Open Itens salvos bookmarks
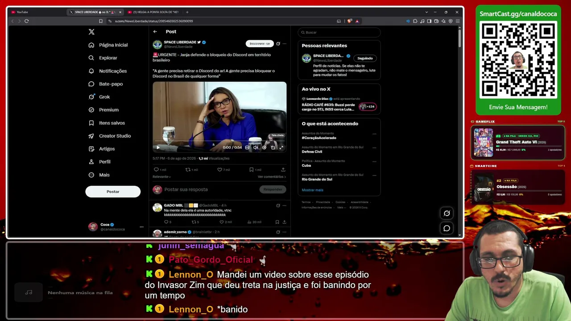 pos(107,123)
